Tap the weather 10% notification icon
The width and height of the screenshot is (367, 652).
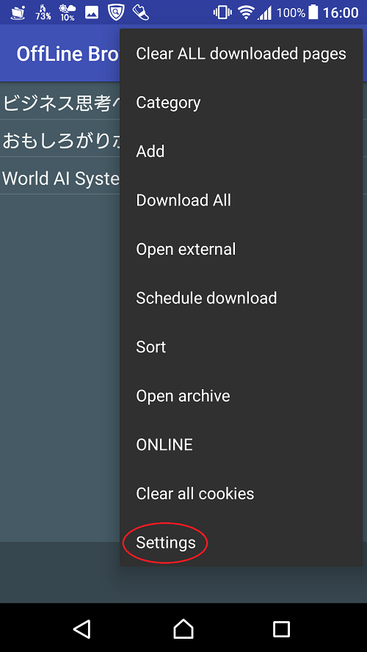(x=67, y=12)
